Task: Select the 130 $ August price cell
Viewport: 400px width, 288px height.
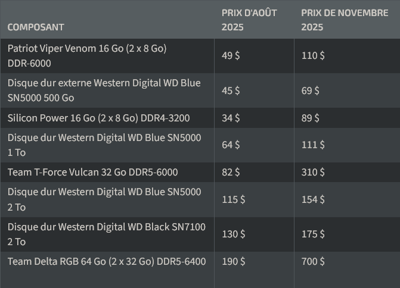Action: pos(233,234)
